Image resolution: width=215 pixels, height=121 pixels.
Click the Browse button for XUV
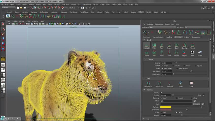[x=196, y=104]
